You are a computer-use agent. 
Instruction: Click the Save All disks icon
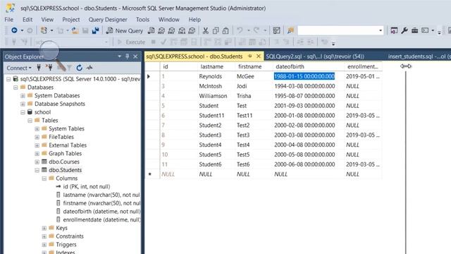(95, 30)
